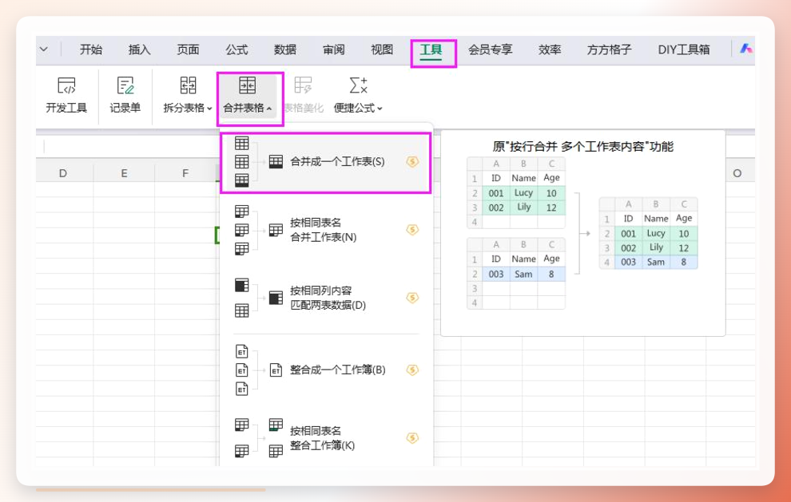
Task: Click the sheets icon of 按相同表名合并工作表
Action: click(241, 230)
